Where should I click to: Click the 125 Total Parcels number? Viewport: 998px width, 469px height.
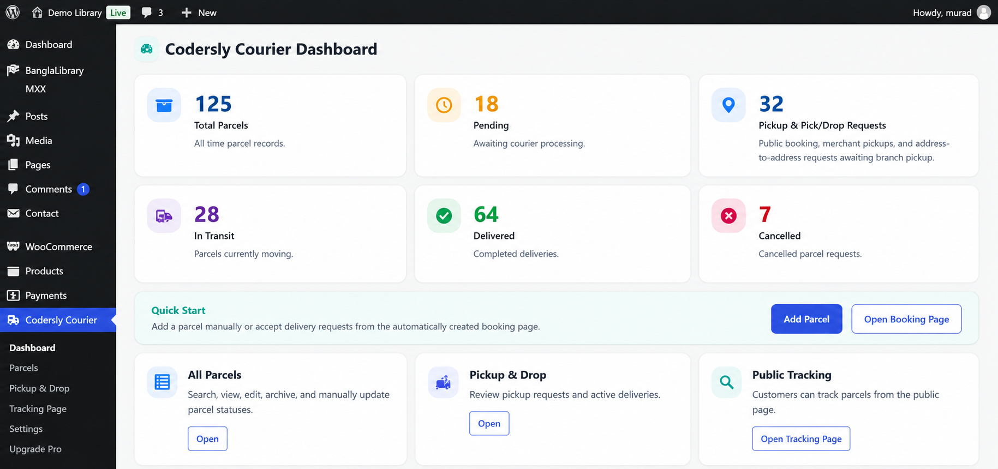click(x=213, y=104)
